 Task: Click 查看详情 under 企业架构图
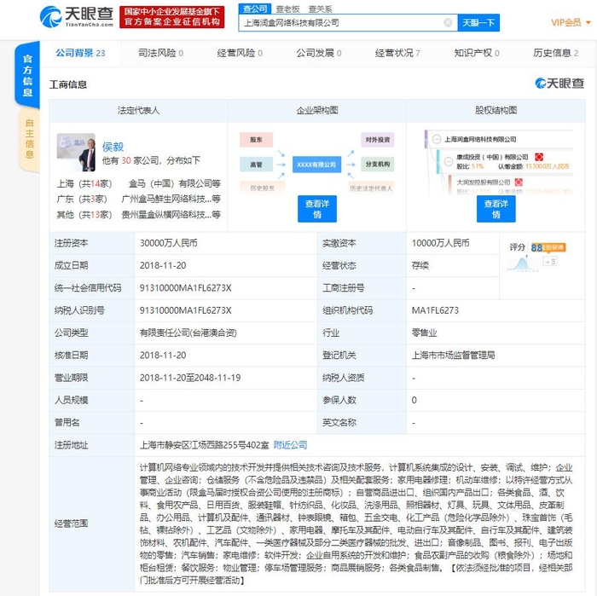tap(317, 209)
